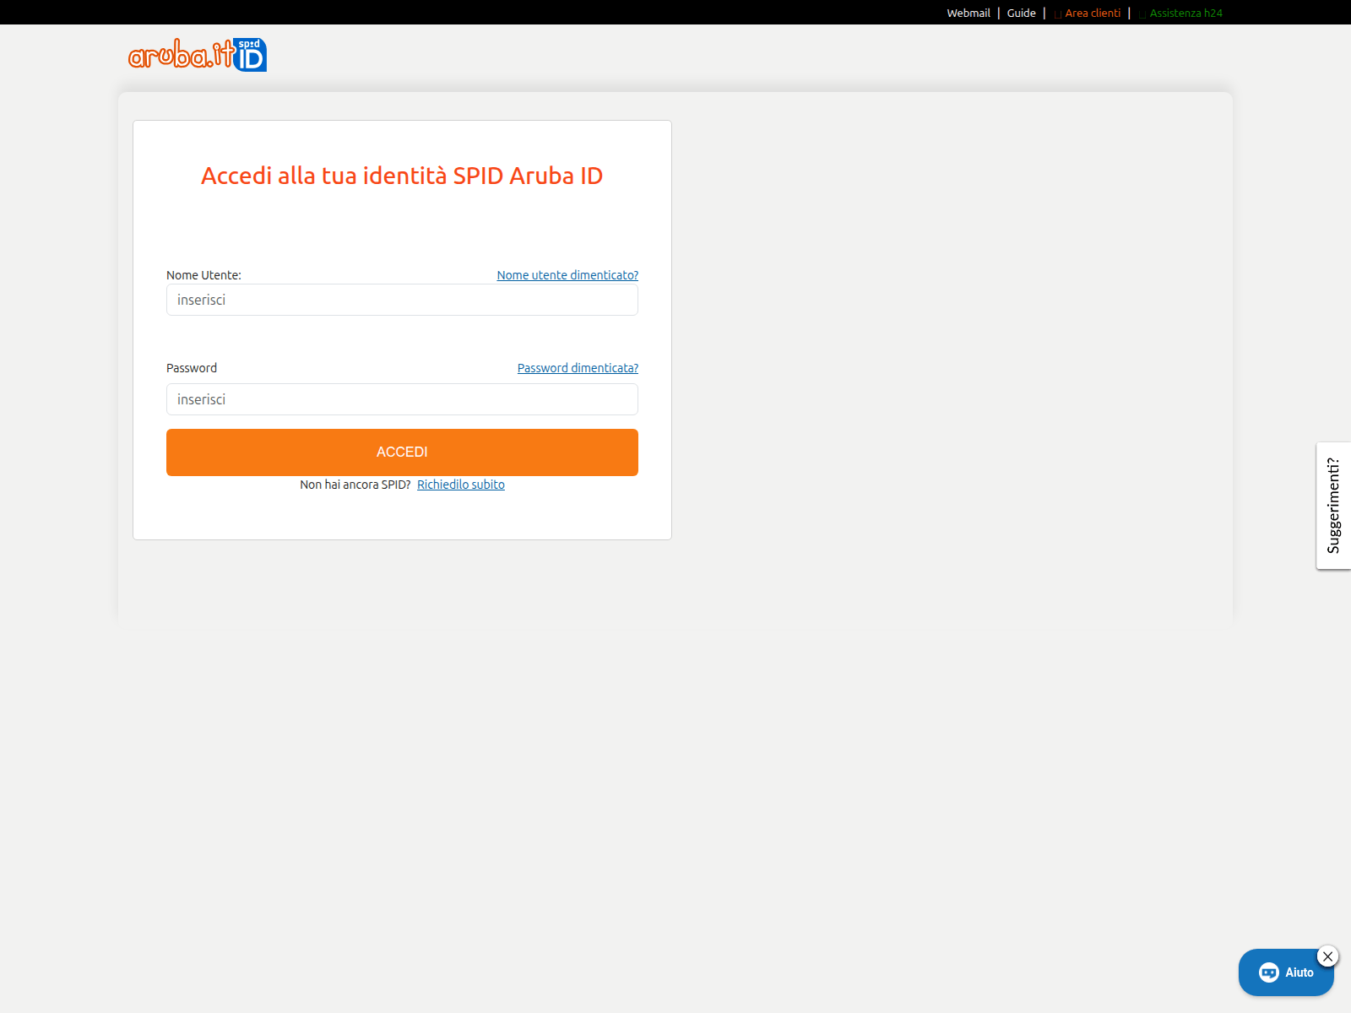Screen dimensions: 1351x1013
Task: Close the Aiuto chat widget
Action: click(1328, 956)
